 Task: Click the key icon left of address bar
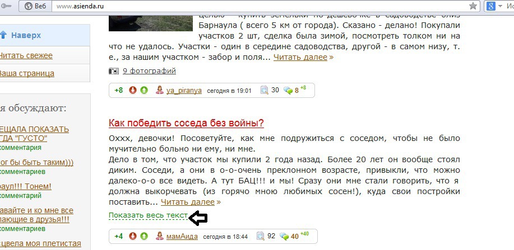[x=7, y=6]
